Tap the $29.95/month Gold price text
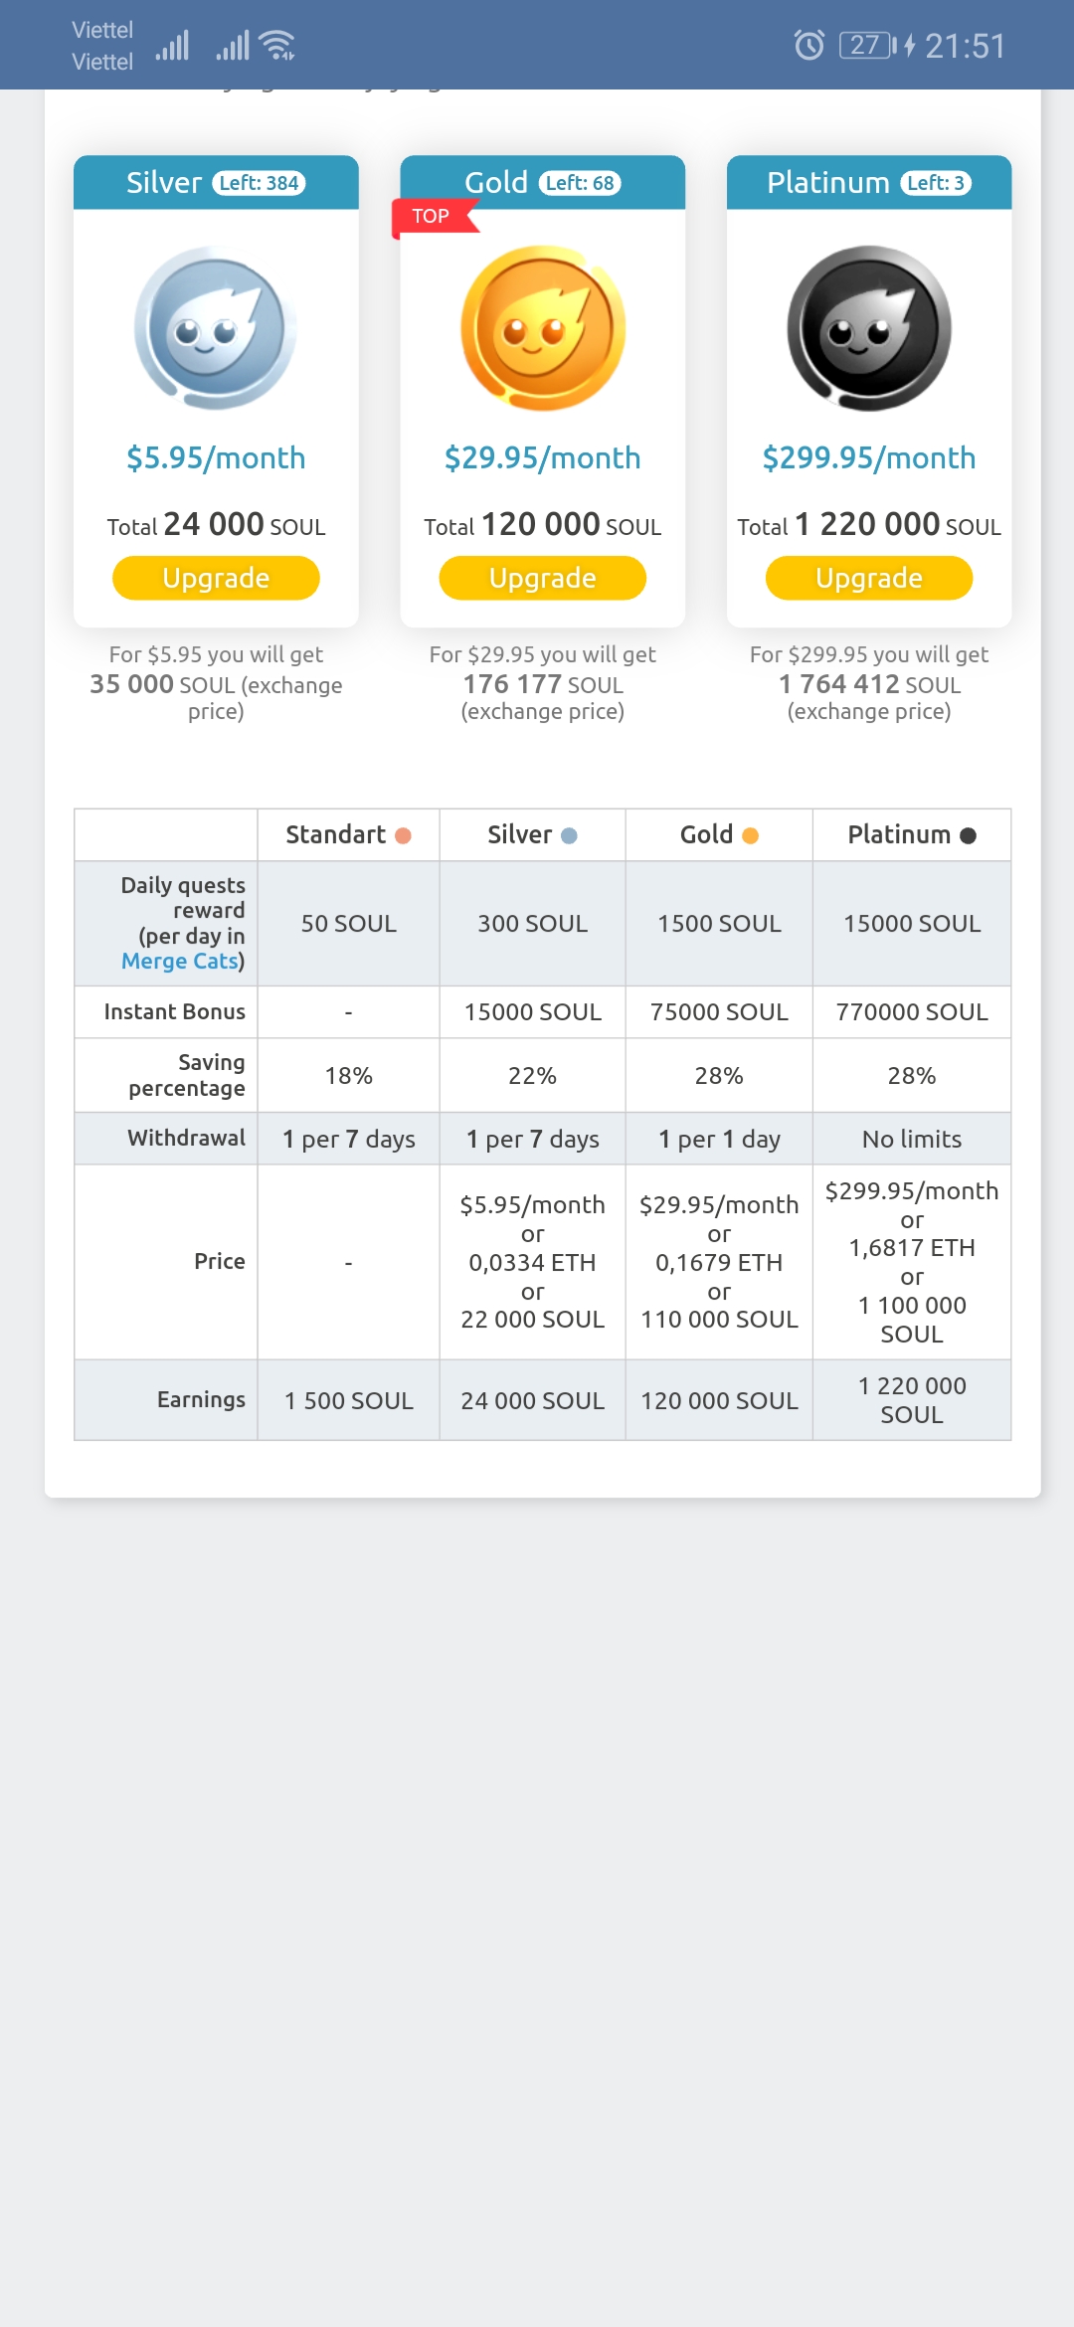Image resolution: width=1074 pixels, height=2327 pixels. click(543, 458)
